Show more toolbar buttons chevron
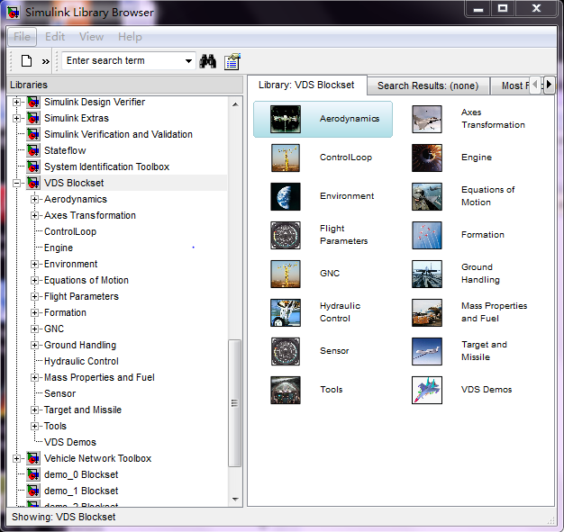Image resolution: width=564 pixels, height=532 pixels. tap(45, 61)
